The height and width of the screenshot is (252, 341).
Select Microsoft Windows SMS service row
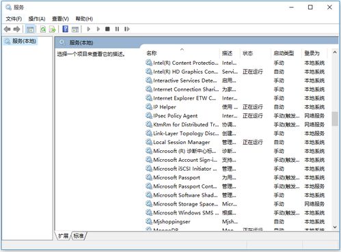click(236, 213)
